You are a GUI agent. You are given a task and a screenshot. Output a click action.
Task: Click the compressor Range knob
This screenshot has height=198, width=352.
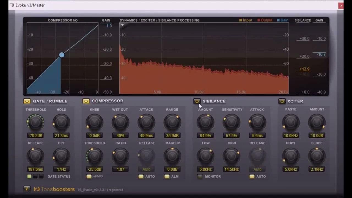(x=172, y=122)
